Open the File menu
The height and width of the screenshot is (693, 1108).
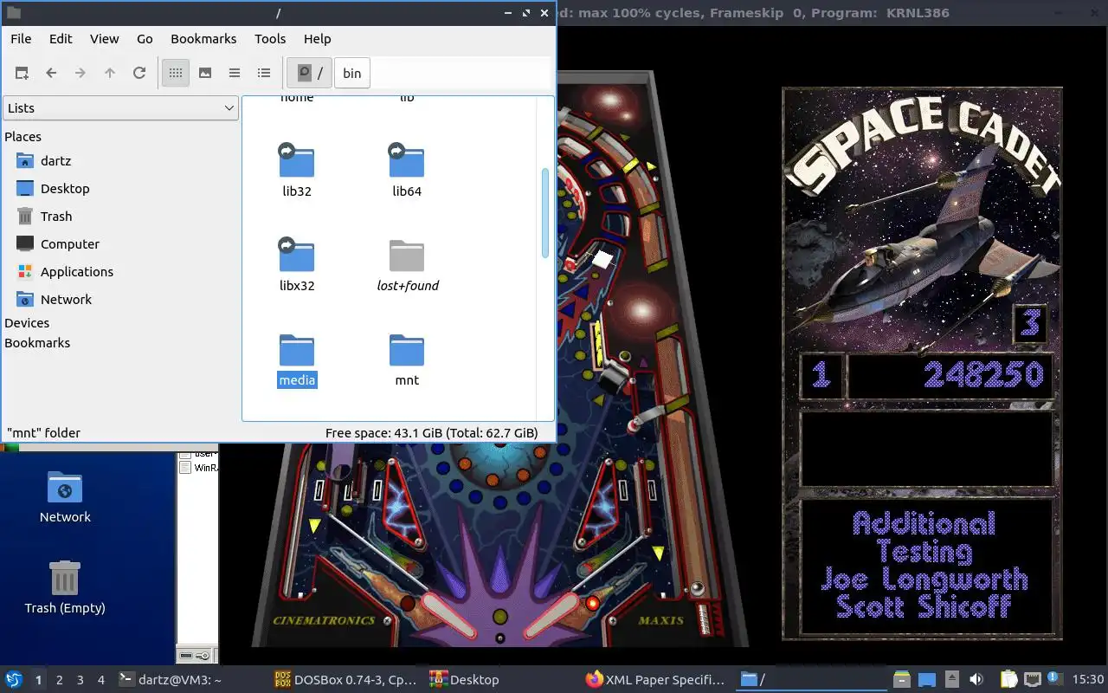pyautogui.click(x=21, y=38)
